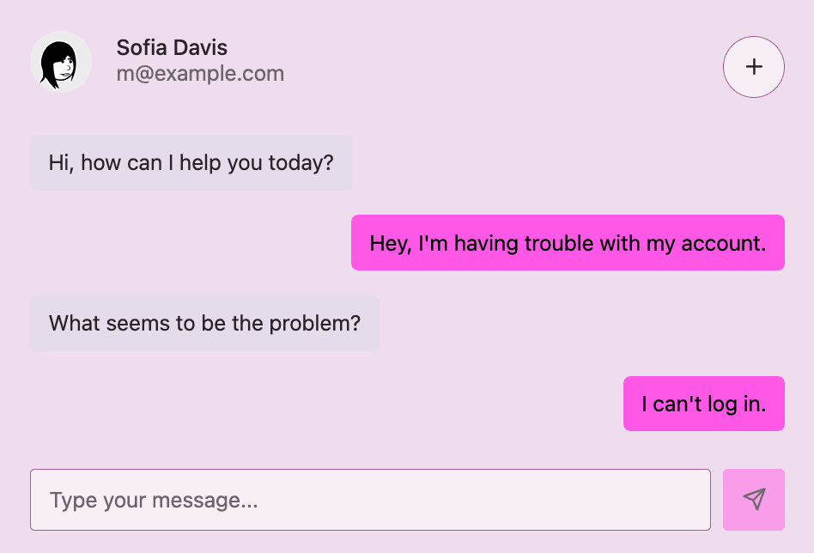Image resolution: width=814 pixels, height=553 pixels.
Task: Select the "I can't log in." message bubble
Action: 703,404
